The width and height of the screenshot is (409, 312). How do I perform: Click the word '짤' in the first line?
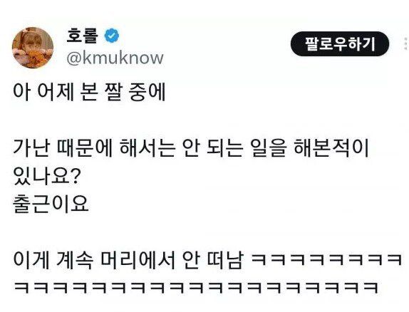(113, 92)
